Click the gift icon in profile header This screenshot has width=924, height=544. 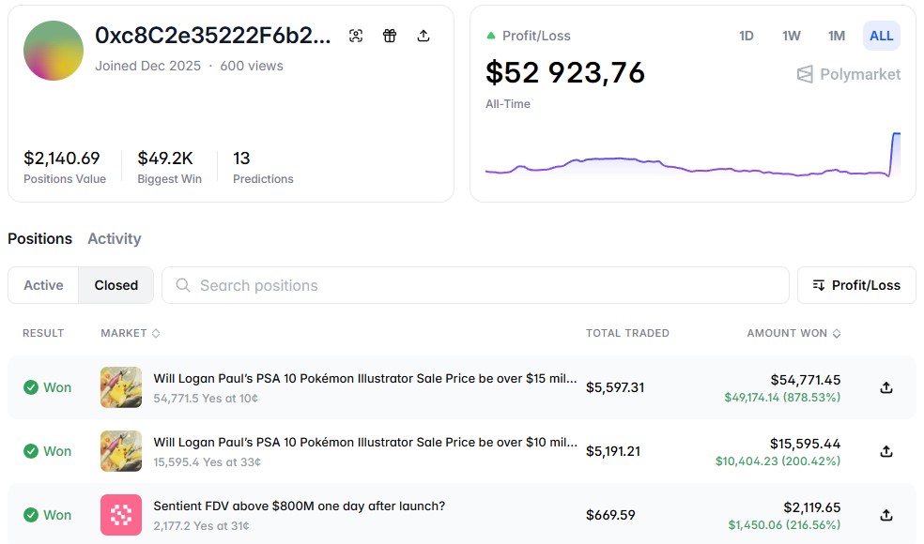[390, 36]
